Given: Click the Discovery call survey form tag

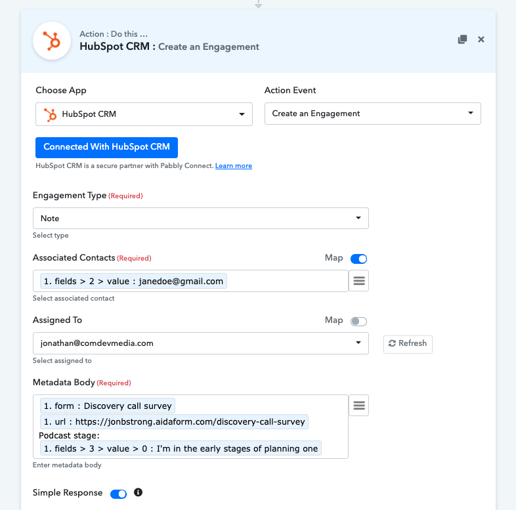Looking at the screenshot, I should 107,406.
